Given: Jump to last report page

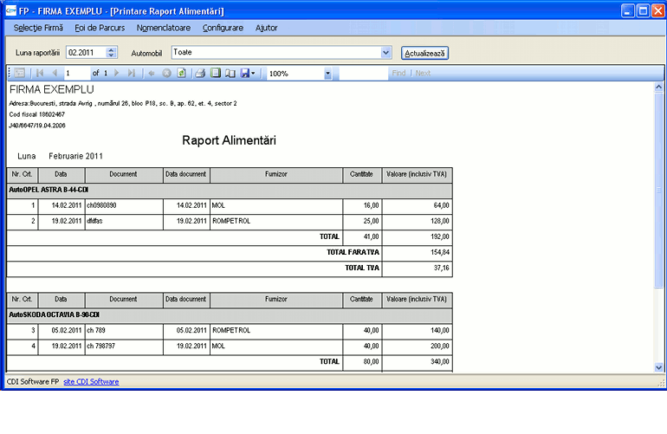Looking at the screenshot, I should click(x=132, y=73).
